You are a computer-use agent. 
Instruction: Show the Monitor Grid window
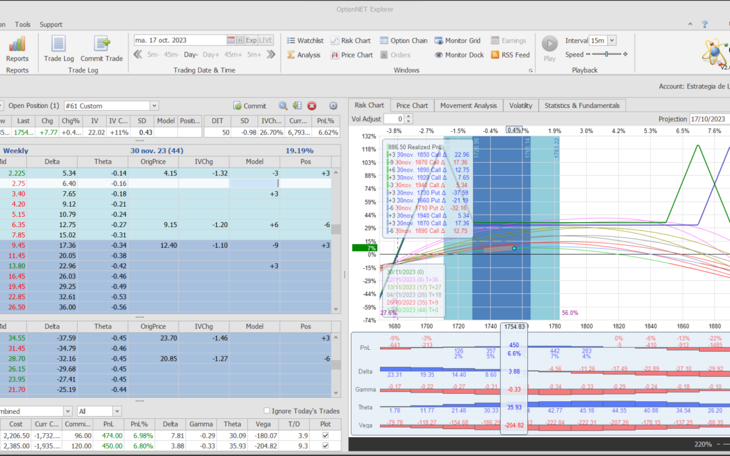point(457,41)
